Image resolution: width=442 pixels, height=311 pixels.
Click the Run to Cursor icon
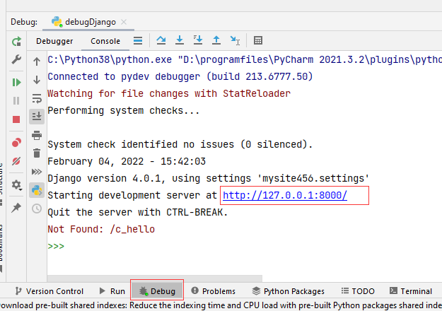point(235,40)
